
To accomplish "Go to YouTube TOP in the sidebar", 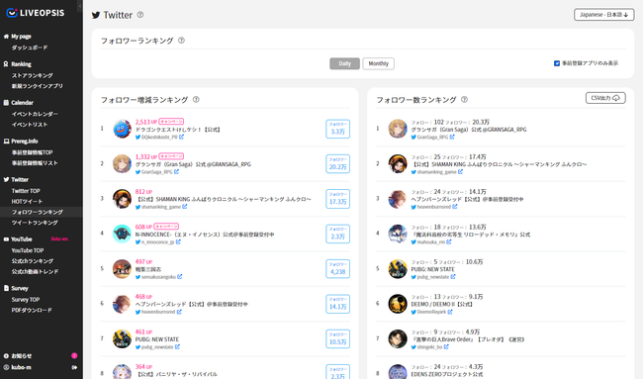I will (x=27, y=250).
